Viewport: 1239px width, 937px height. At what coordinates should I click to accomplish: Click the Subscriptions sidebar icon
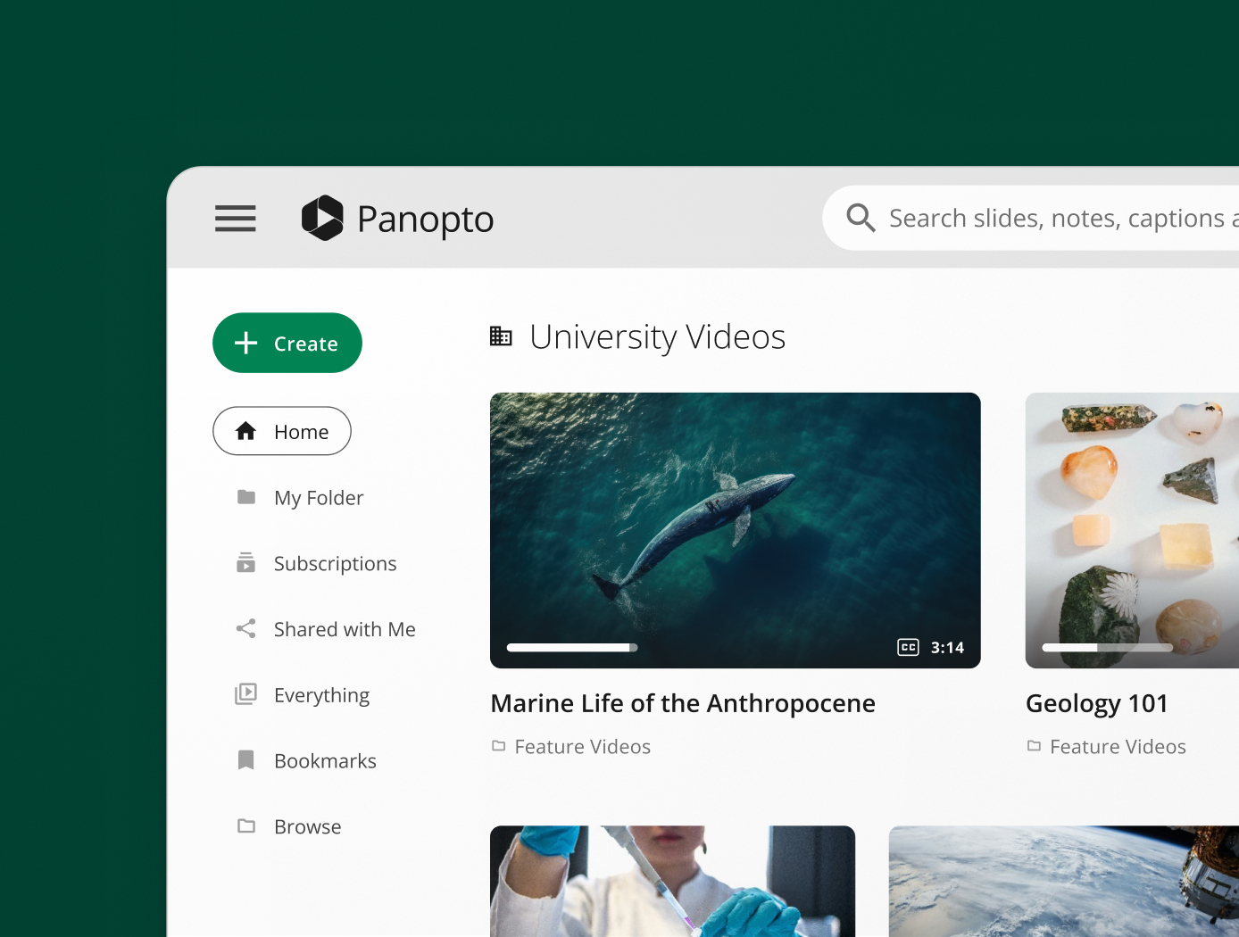246,563
